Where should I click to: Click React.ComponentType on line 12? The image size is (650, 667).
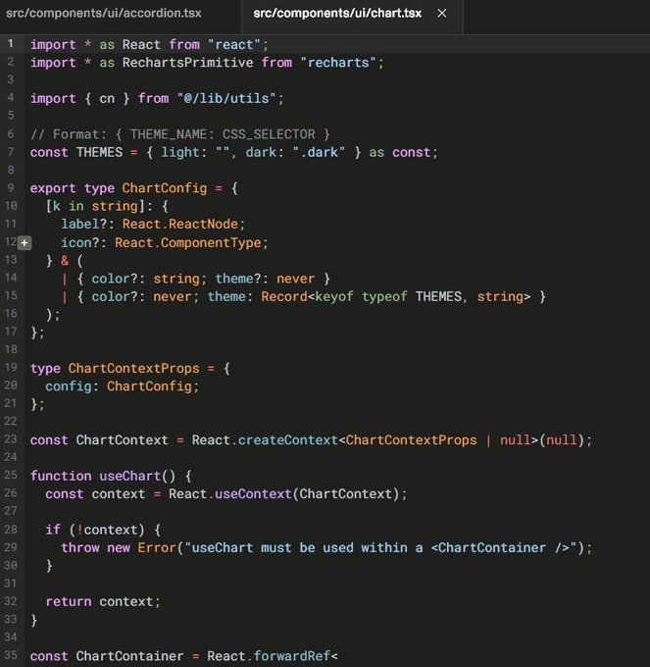[188, 243]
